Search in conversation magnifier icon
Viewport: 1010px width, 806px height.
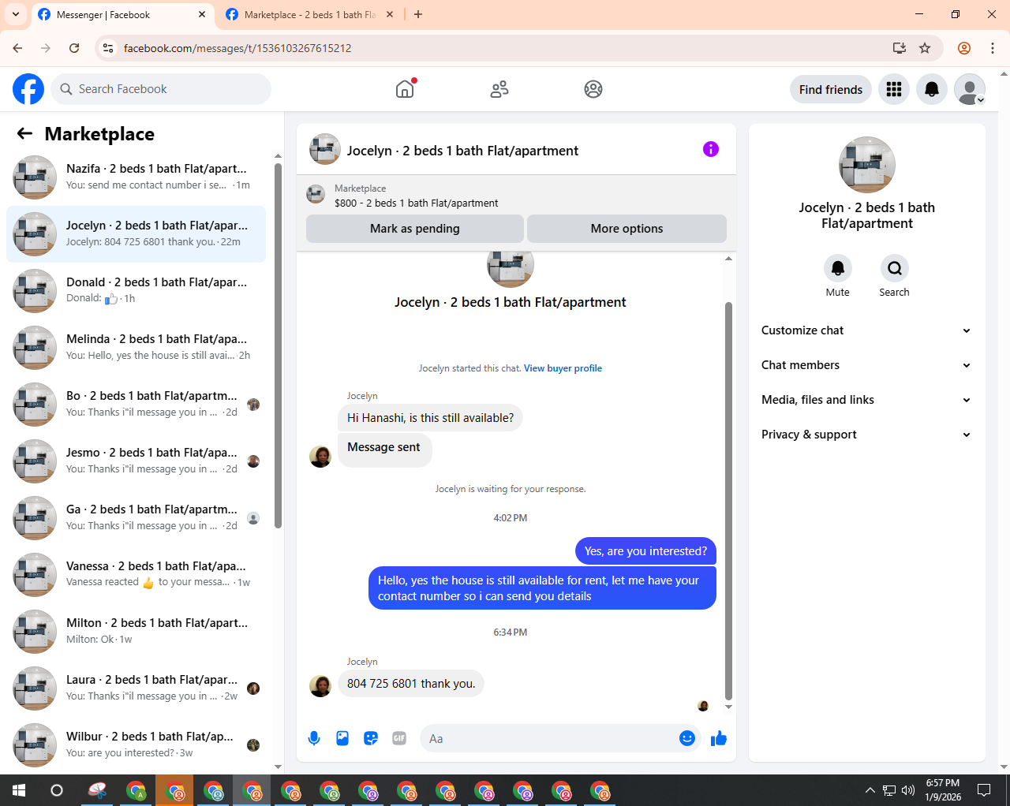coord(895,268)
